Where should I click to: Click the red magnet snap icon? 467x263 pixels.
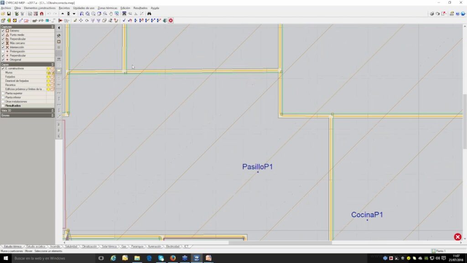[x=42, y=14]
